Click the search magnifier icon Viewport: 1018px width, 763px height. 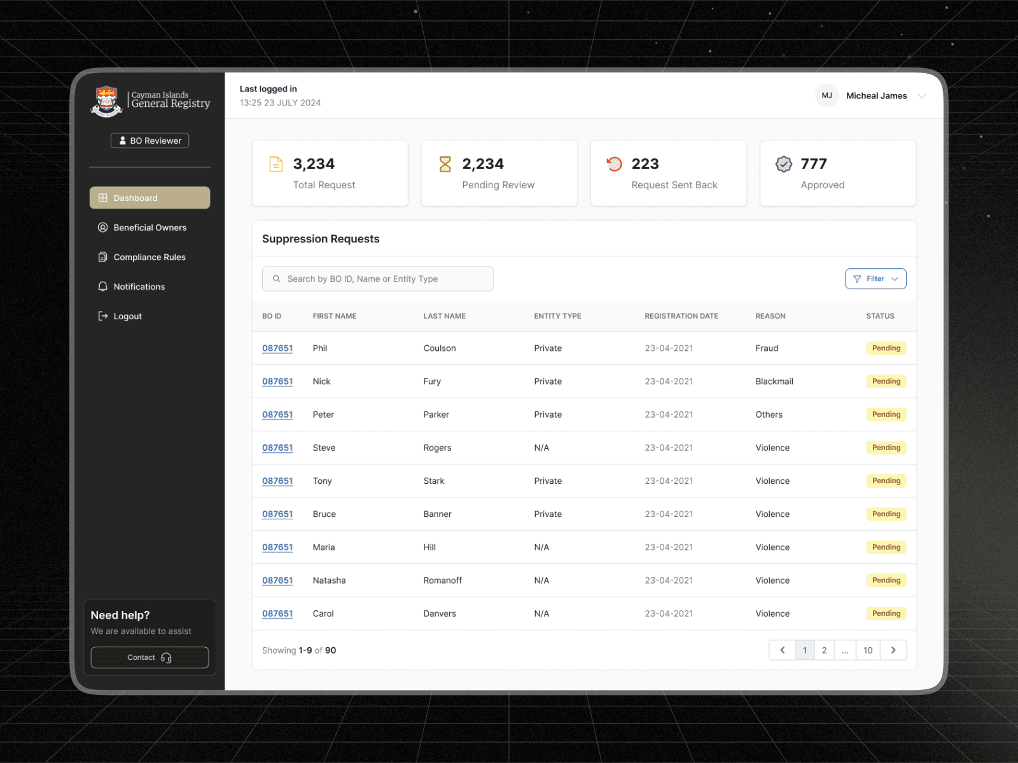[x=277, y=279]
